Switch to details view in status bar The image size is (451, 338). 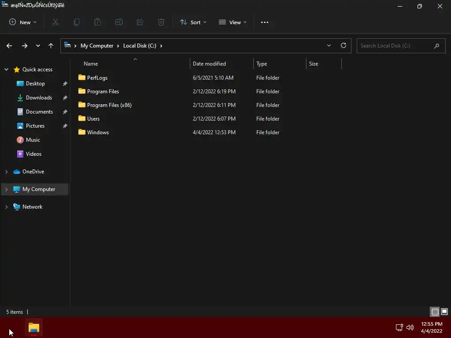(x=435, y=312)
